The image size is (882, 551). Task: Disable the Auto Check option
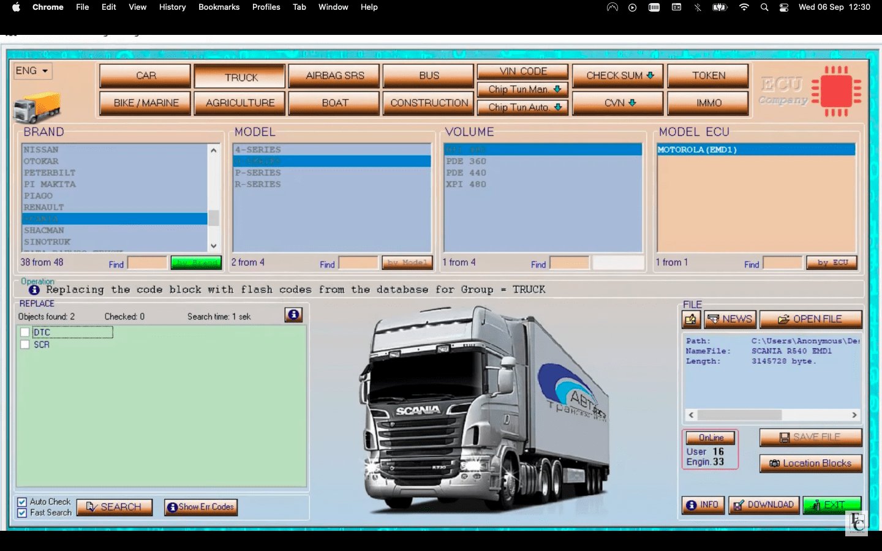[22, 502]
